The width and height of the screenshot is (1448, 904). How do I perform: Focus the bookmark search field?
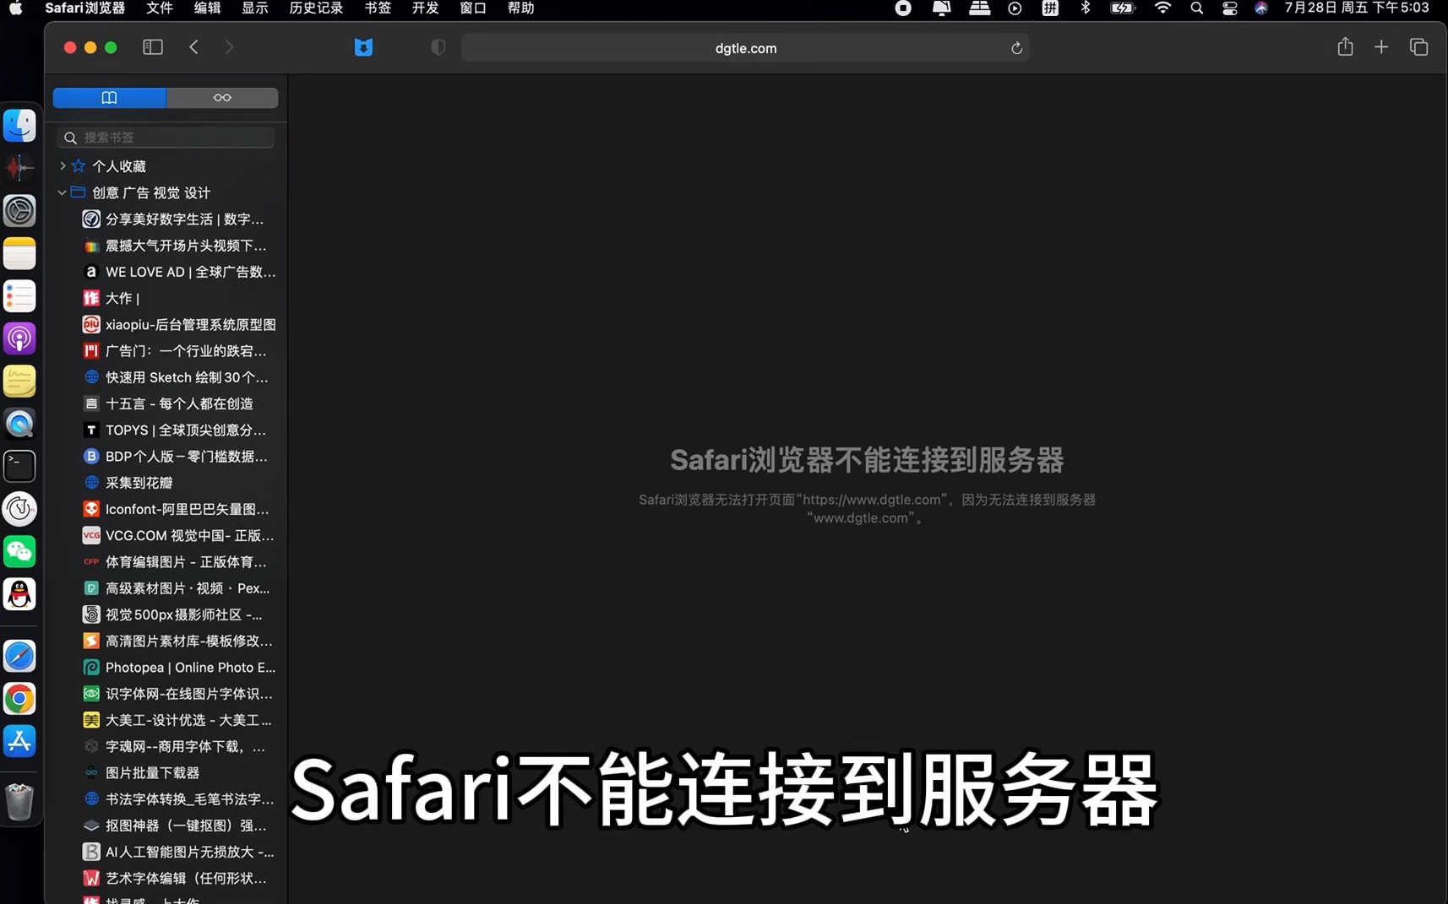[x=166, y=138]
